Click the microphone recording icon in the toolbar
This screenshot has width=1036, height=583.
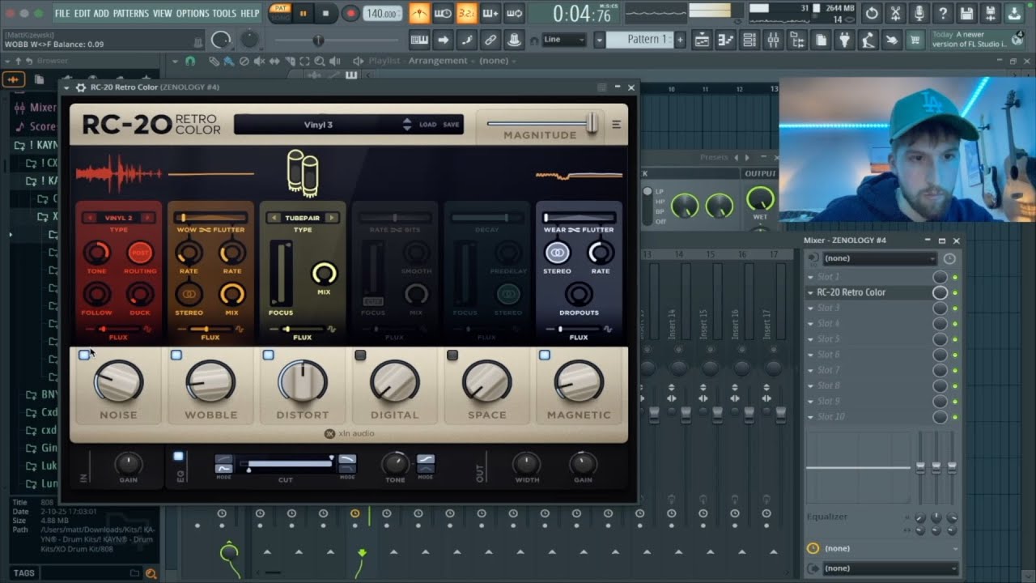[x=919, y=13]
